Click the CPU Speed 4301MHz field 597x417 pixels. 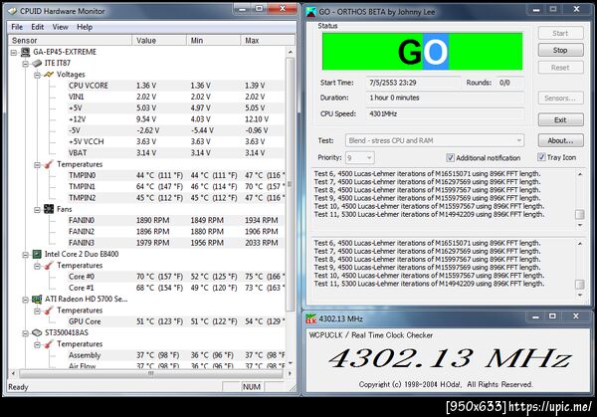click(x=445, y=113)
